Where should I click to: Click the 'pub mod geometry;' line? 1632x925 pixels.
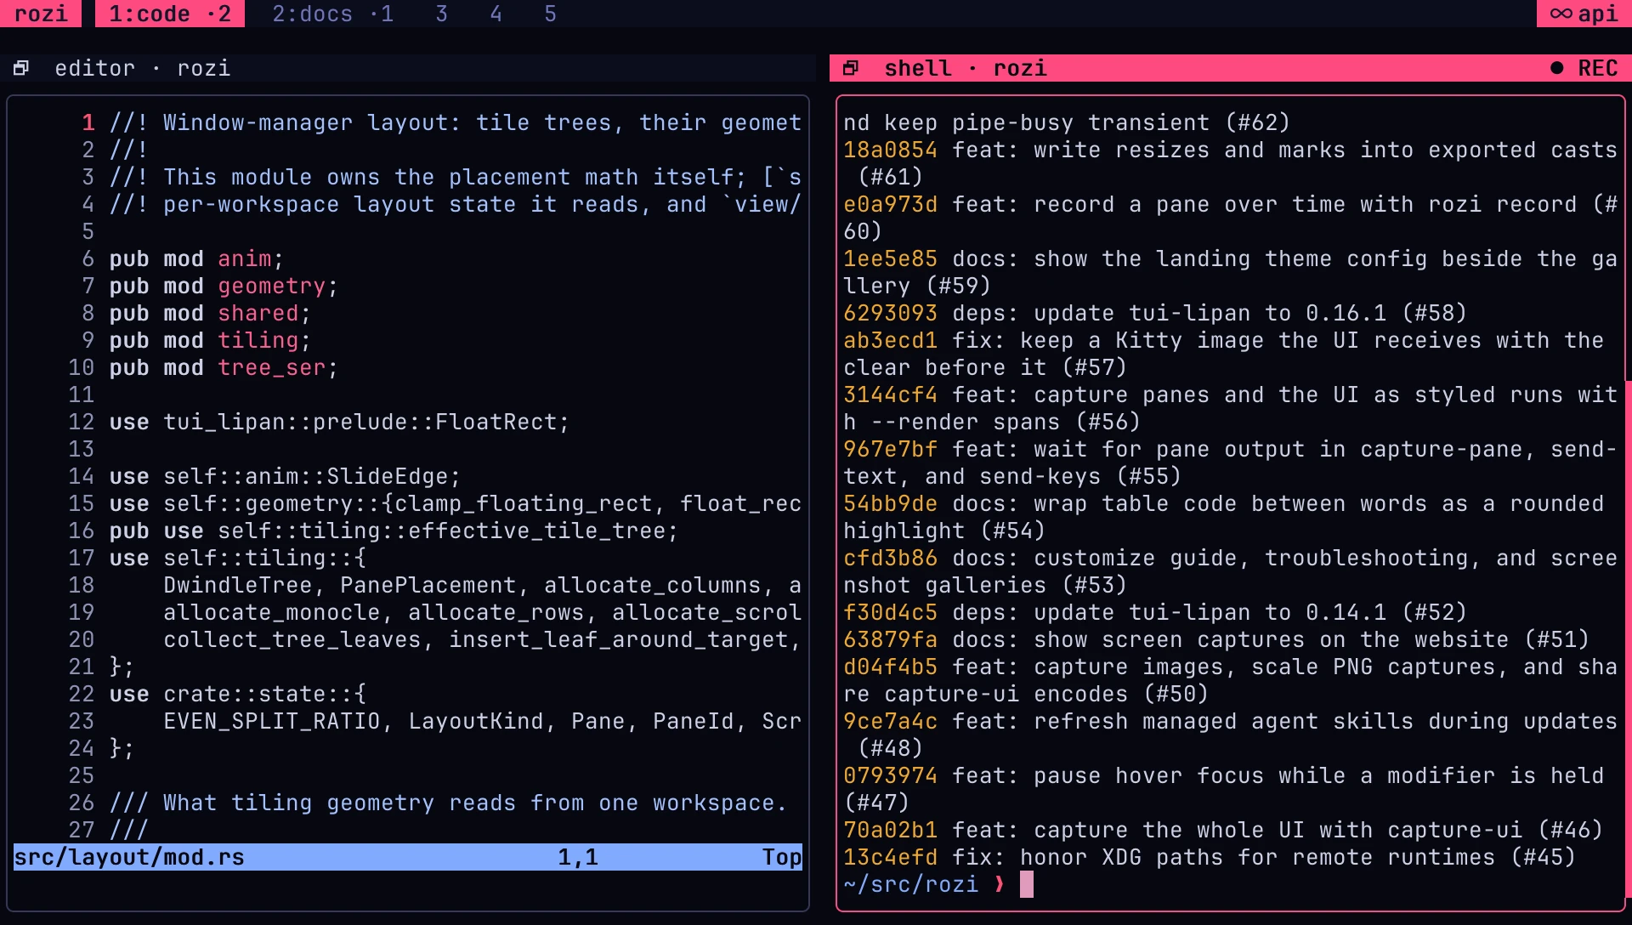pos(224,286)
